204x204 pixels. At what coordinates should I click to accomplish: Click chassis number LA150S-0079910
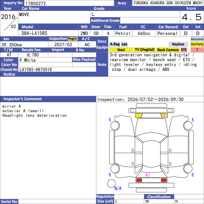[x=36, y=70]
